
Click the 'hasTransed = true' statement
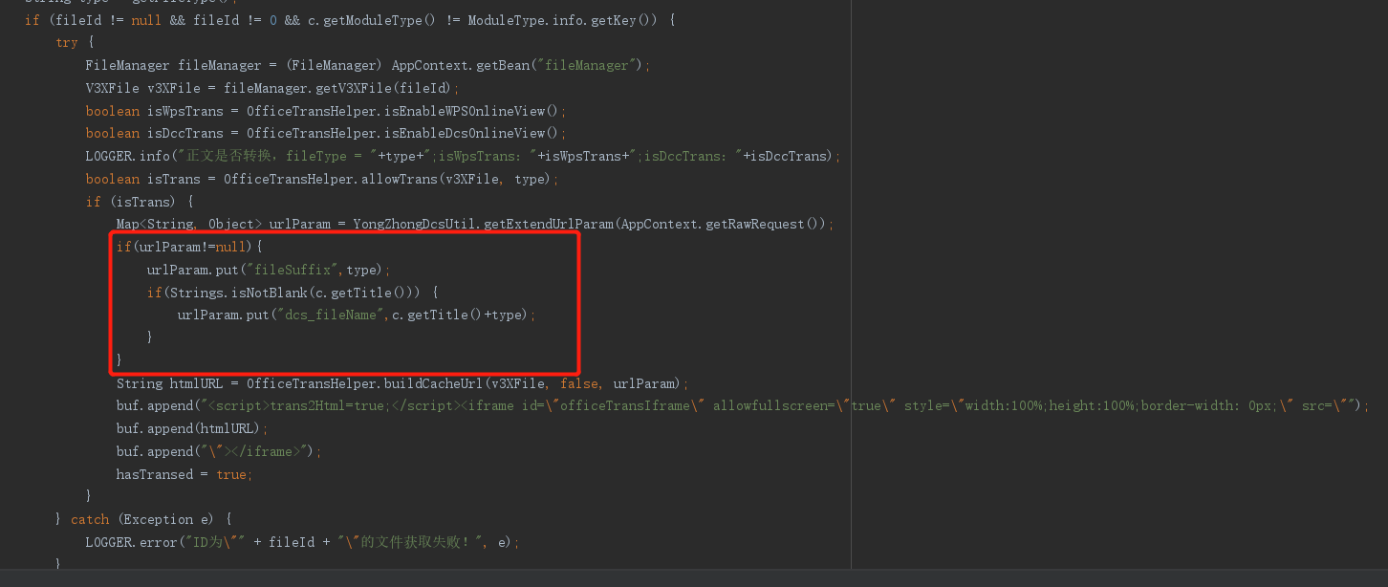click(x=184, y=474)
